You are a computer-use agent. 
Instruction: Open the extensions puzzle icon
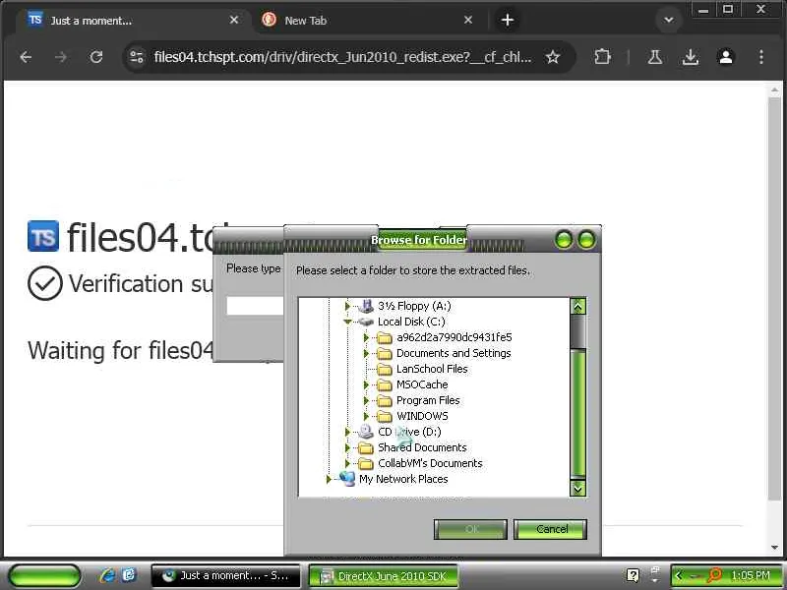tap(602, 57)
